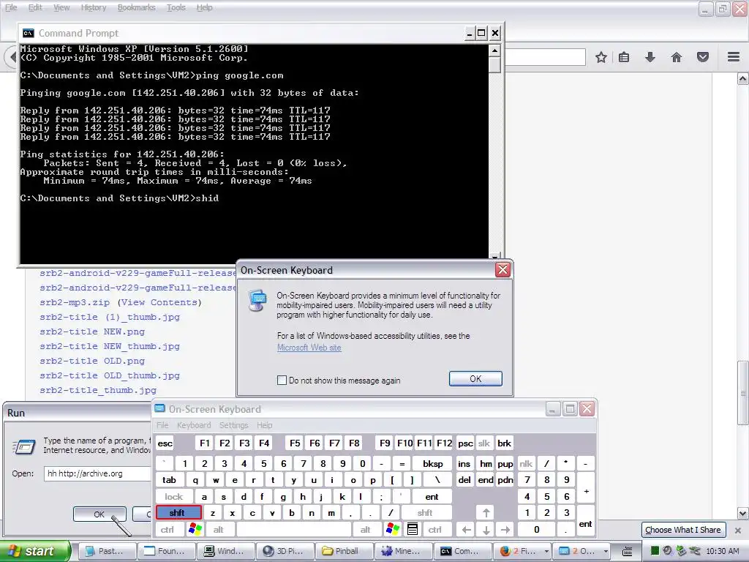Screen dimensions: 749x562
Task: Close the On-Screen Keyboard message dialog
Action: [503, 270]
